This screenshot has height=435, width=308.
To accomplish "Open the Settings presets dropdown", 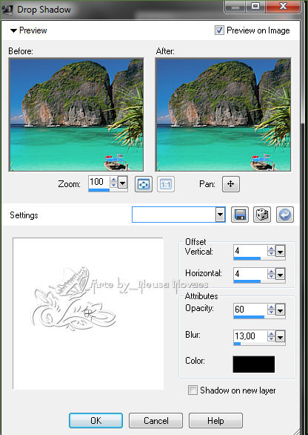I will click(221, 215).
